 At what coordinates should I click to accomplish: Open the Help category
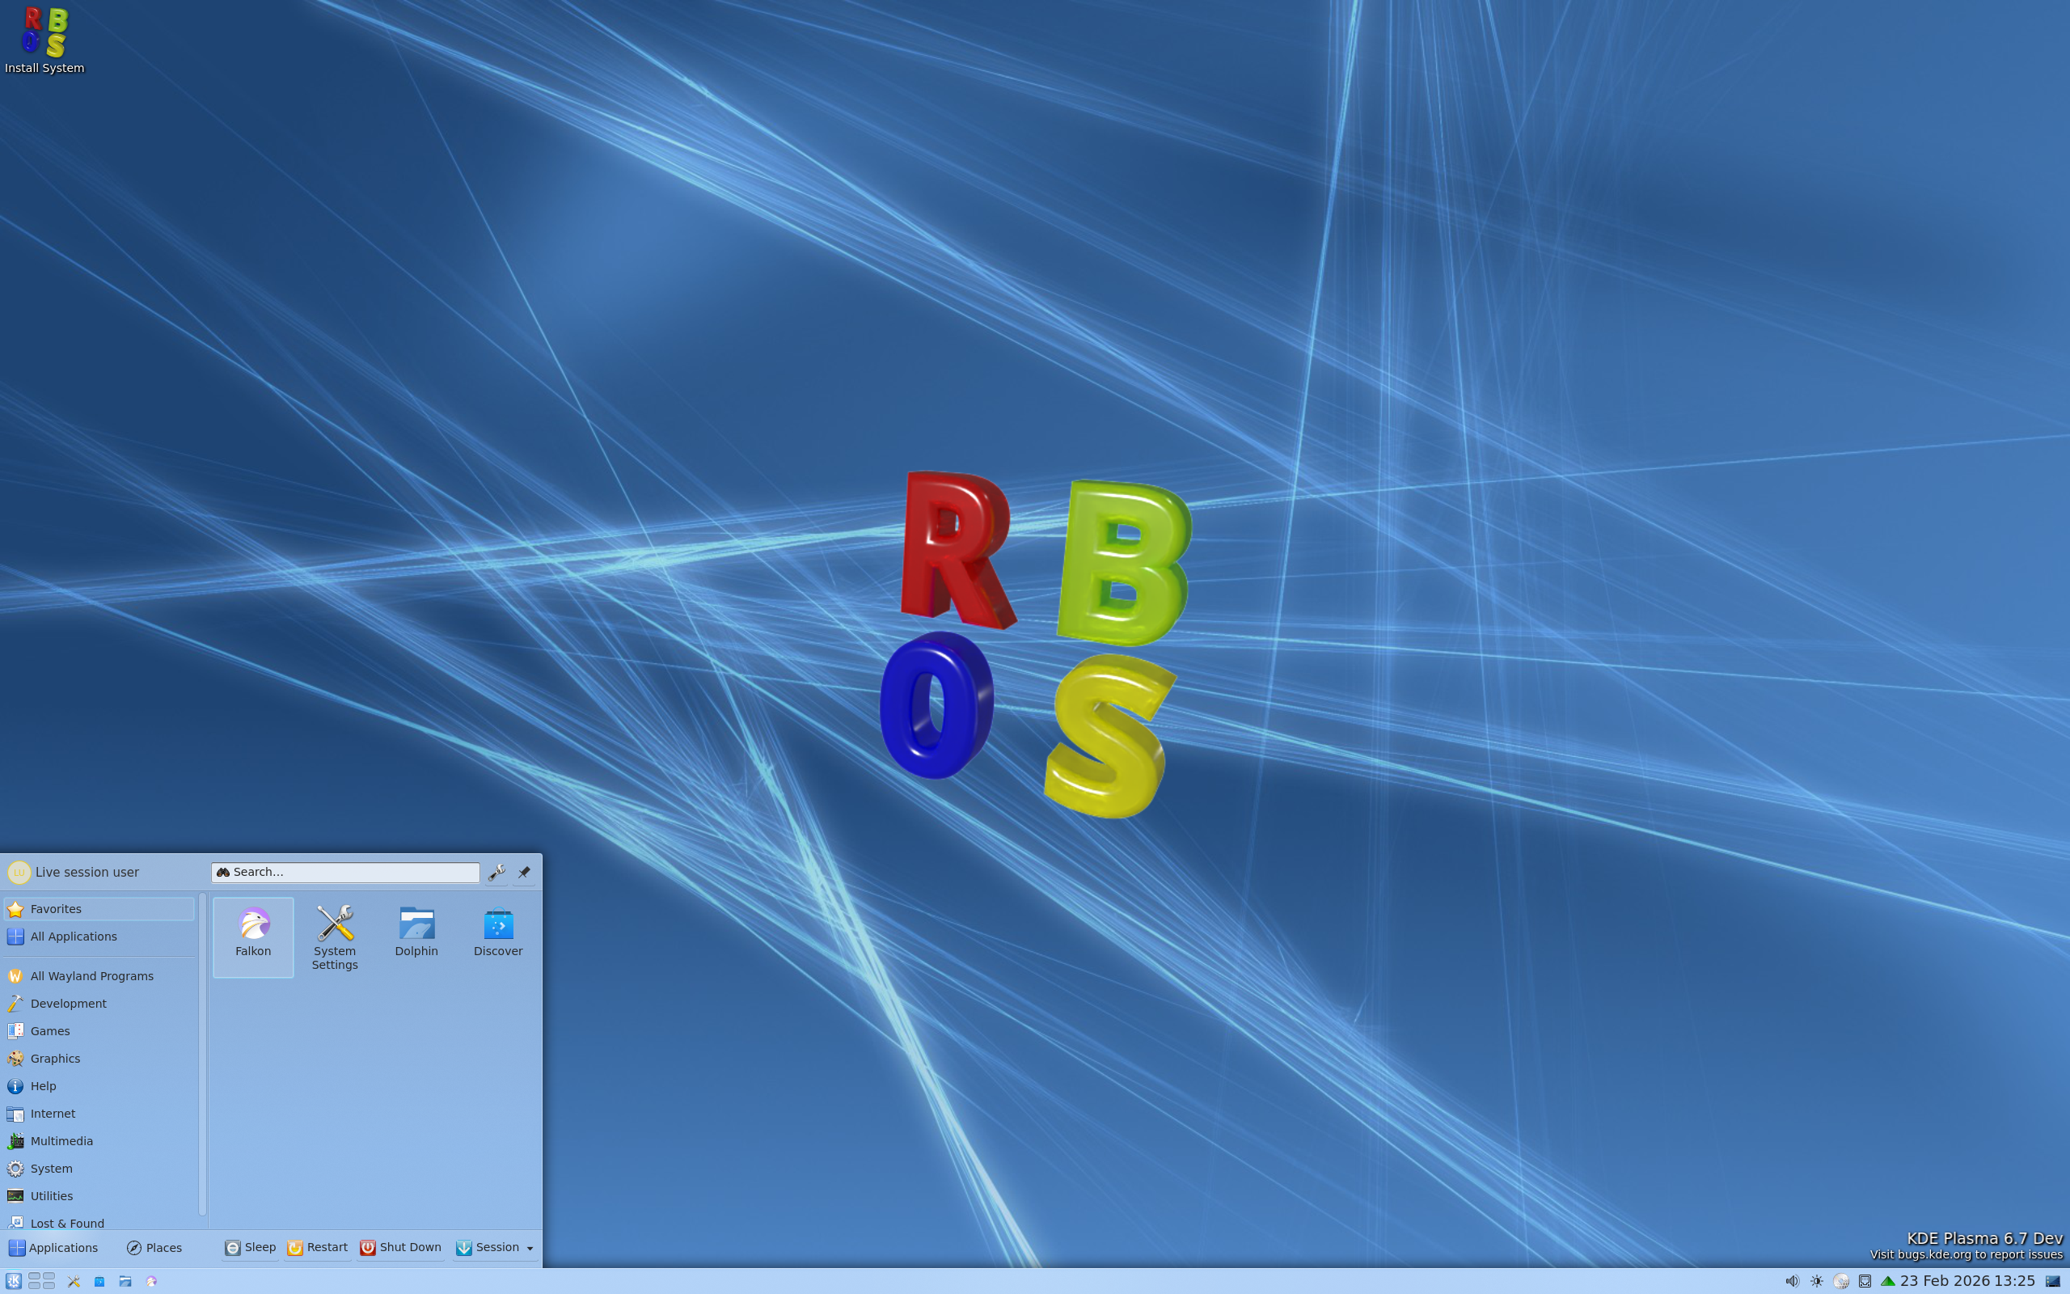click(99, 1086)
